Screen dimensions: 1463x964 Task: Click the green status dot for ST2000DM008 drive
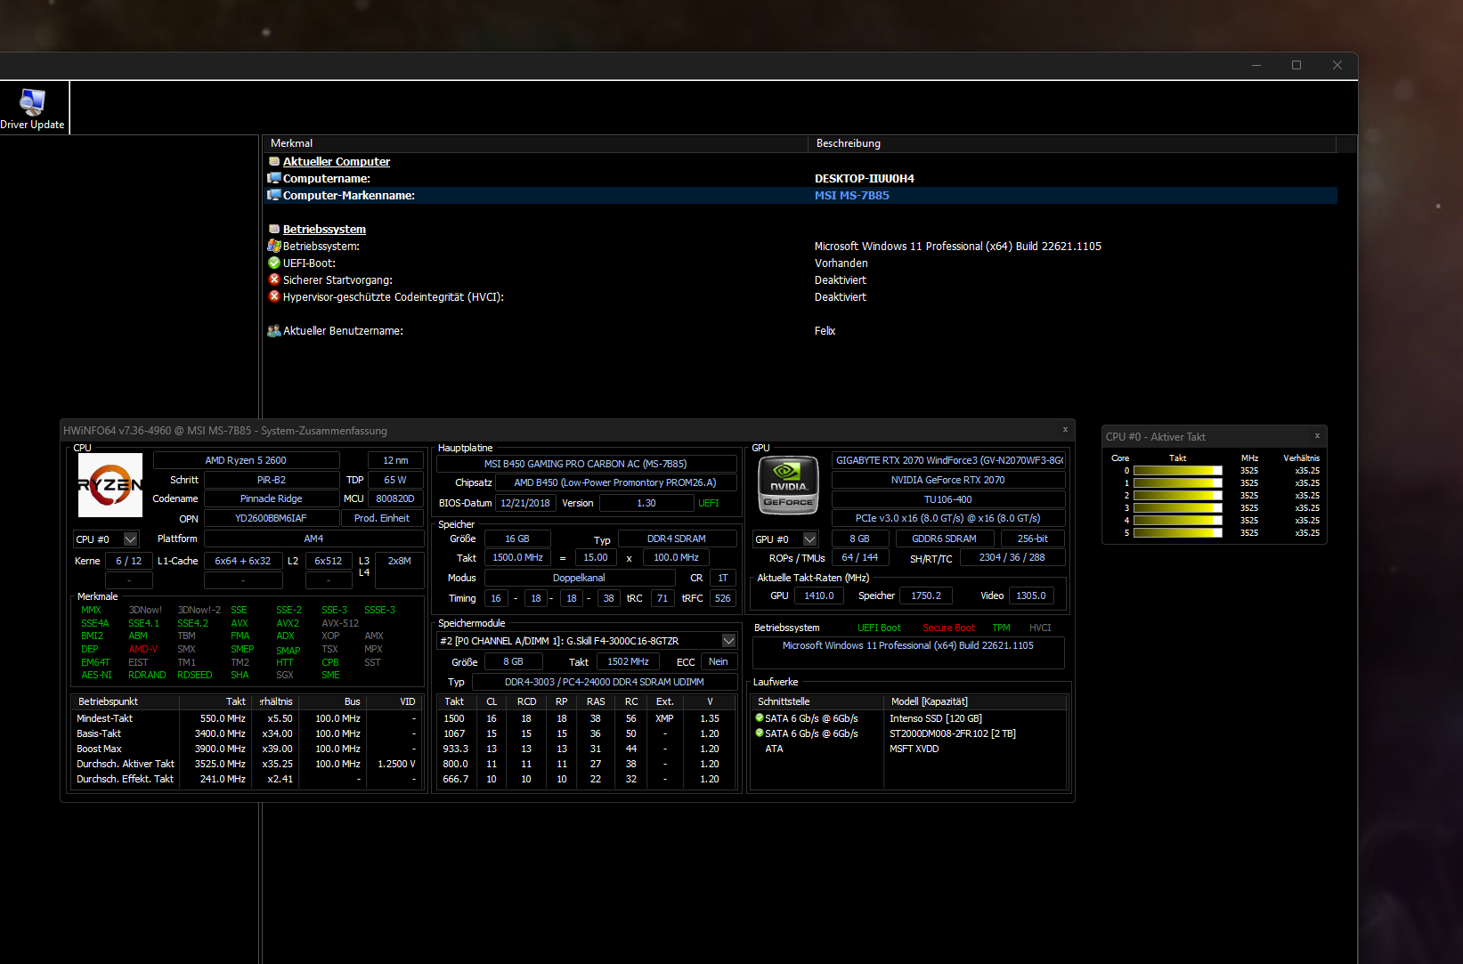(x=760, y=733)
